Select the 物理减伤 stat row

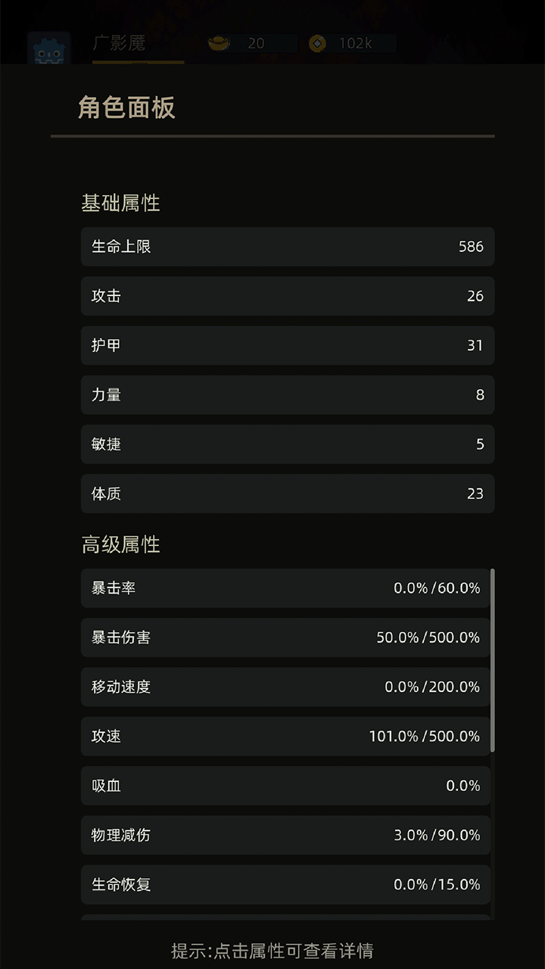[x=286, y=835]
